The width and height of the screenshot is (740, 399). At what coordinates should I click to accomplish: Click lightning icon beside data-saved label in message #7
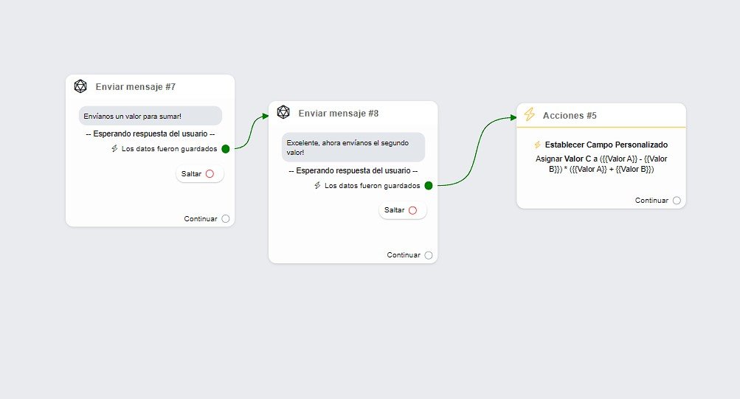(114, 148)
